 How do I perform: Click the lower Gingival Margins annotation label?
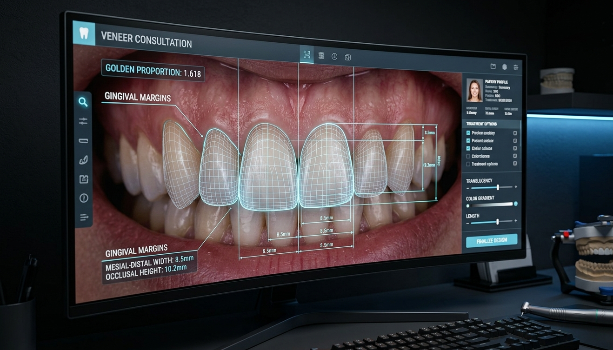[x=136, y=251]
